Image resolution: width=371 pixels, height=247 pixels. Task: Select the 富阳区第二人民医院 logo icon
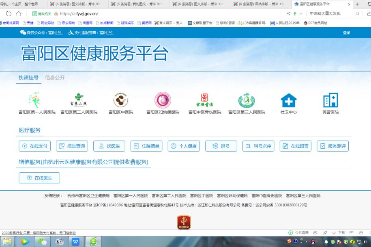tap(79, 100)
